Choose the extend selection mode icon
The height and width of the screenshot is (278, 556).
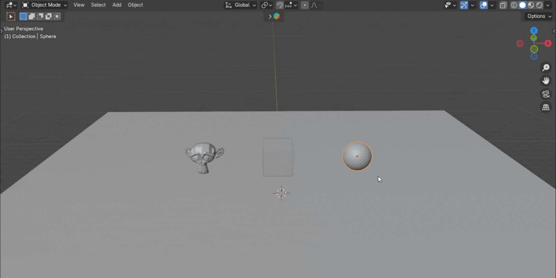click(x=32, y=16)
